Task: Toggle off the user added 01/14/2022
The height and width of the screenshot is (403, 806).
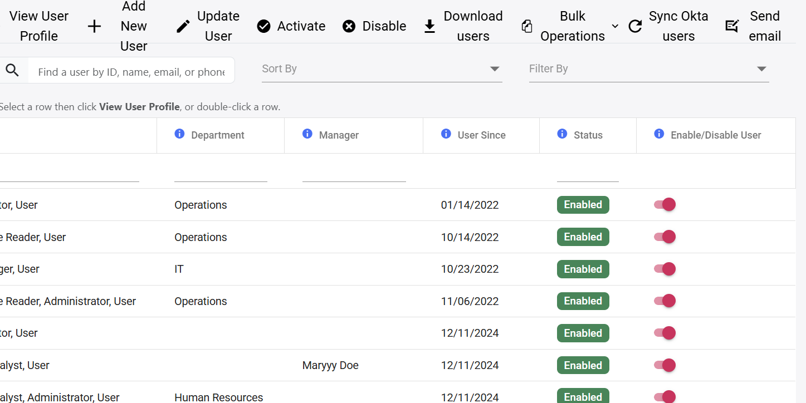Action: point(665,205)
